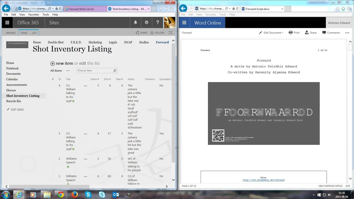
Task: Click the FORWARD site logo in SharePoint
Action: [17, 44]
